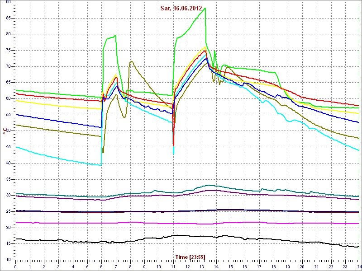Click hour '19' on the time axis
This screenshot has width=362, height=271.
(288, 266)
